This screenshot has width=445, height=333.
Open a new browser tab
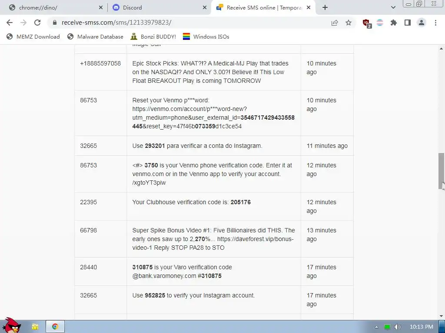(325, 8)
